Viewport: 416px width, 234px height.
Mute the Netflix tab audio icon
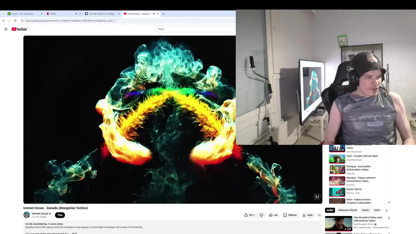coord(76,14)
